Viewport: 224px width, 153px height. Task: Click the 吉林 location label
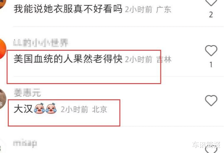[x=164, y=59]
